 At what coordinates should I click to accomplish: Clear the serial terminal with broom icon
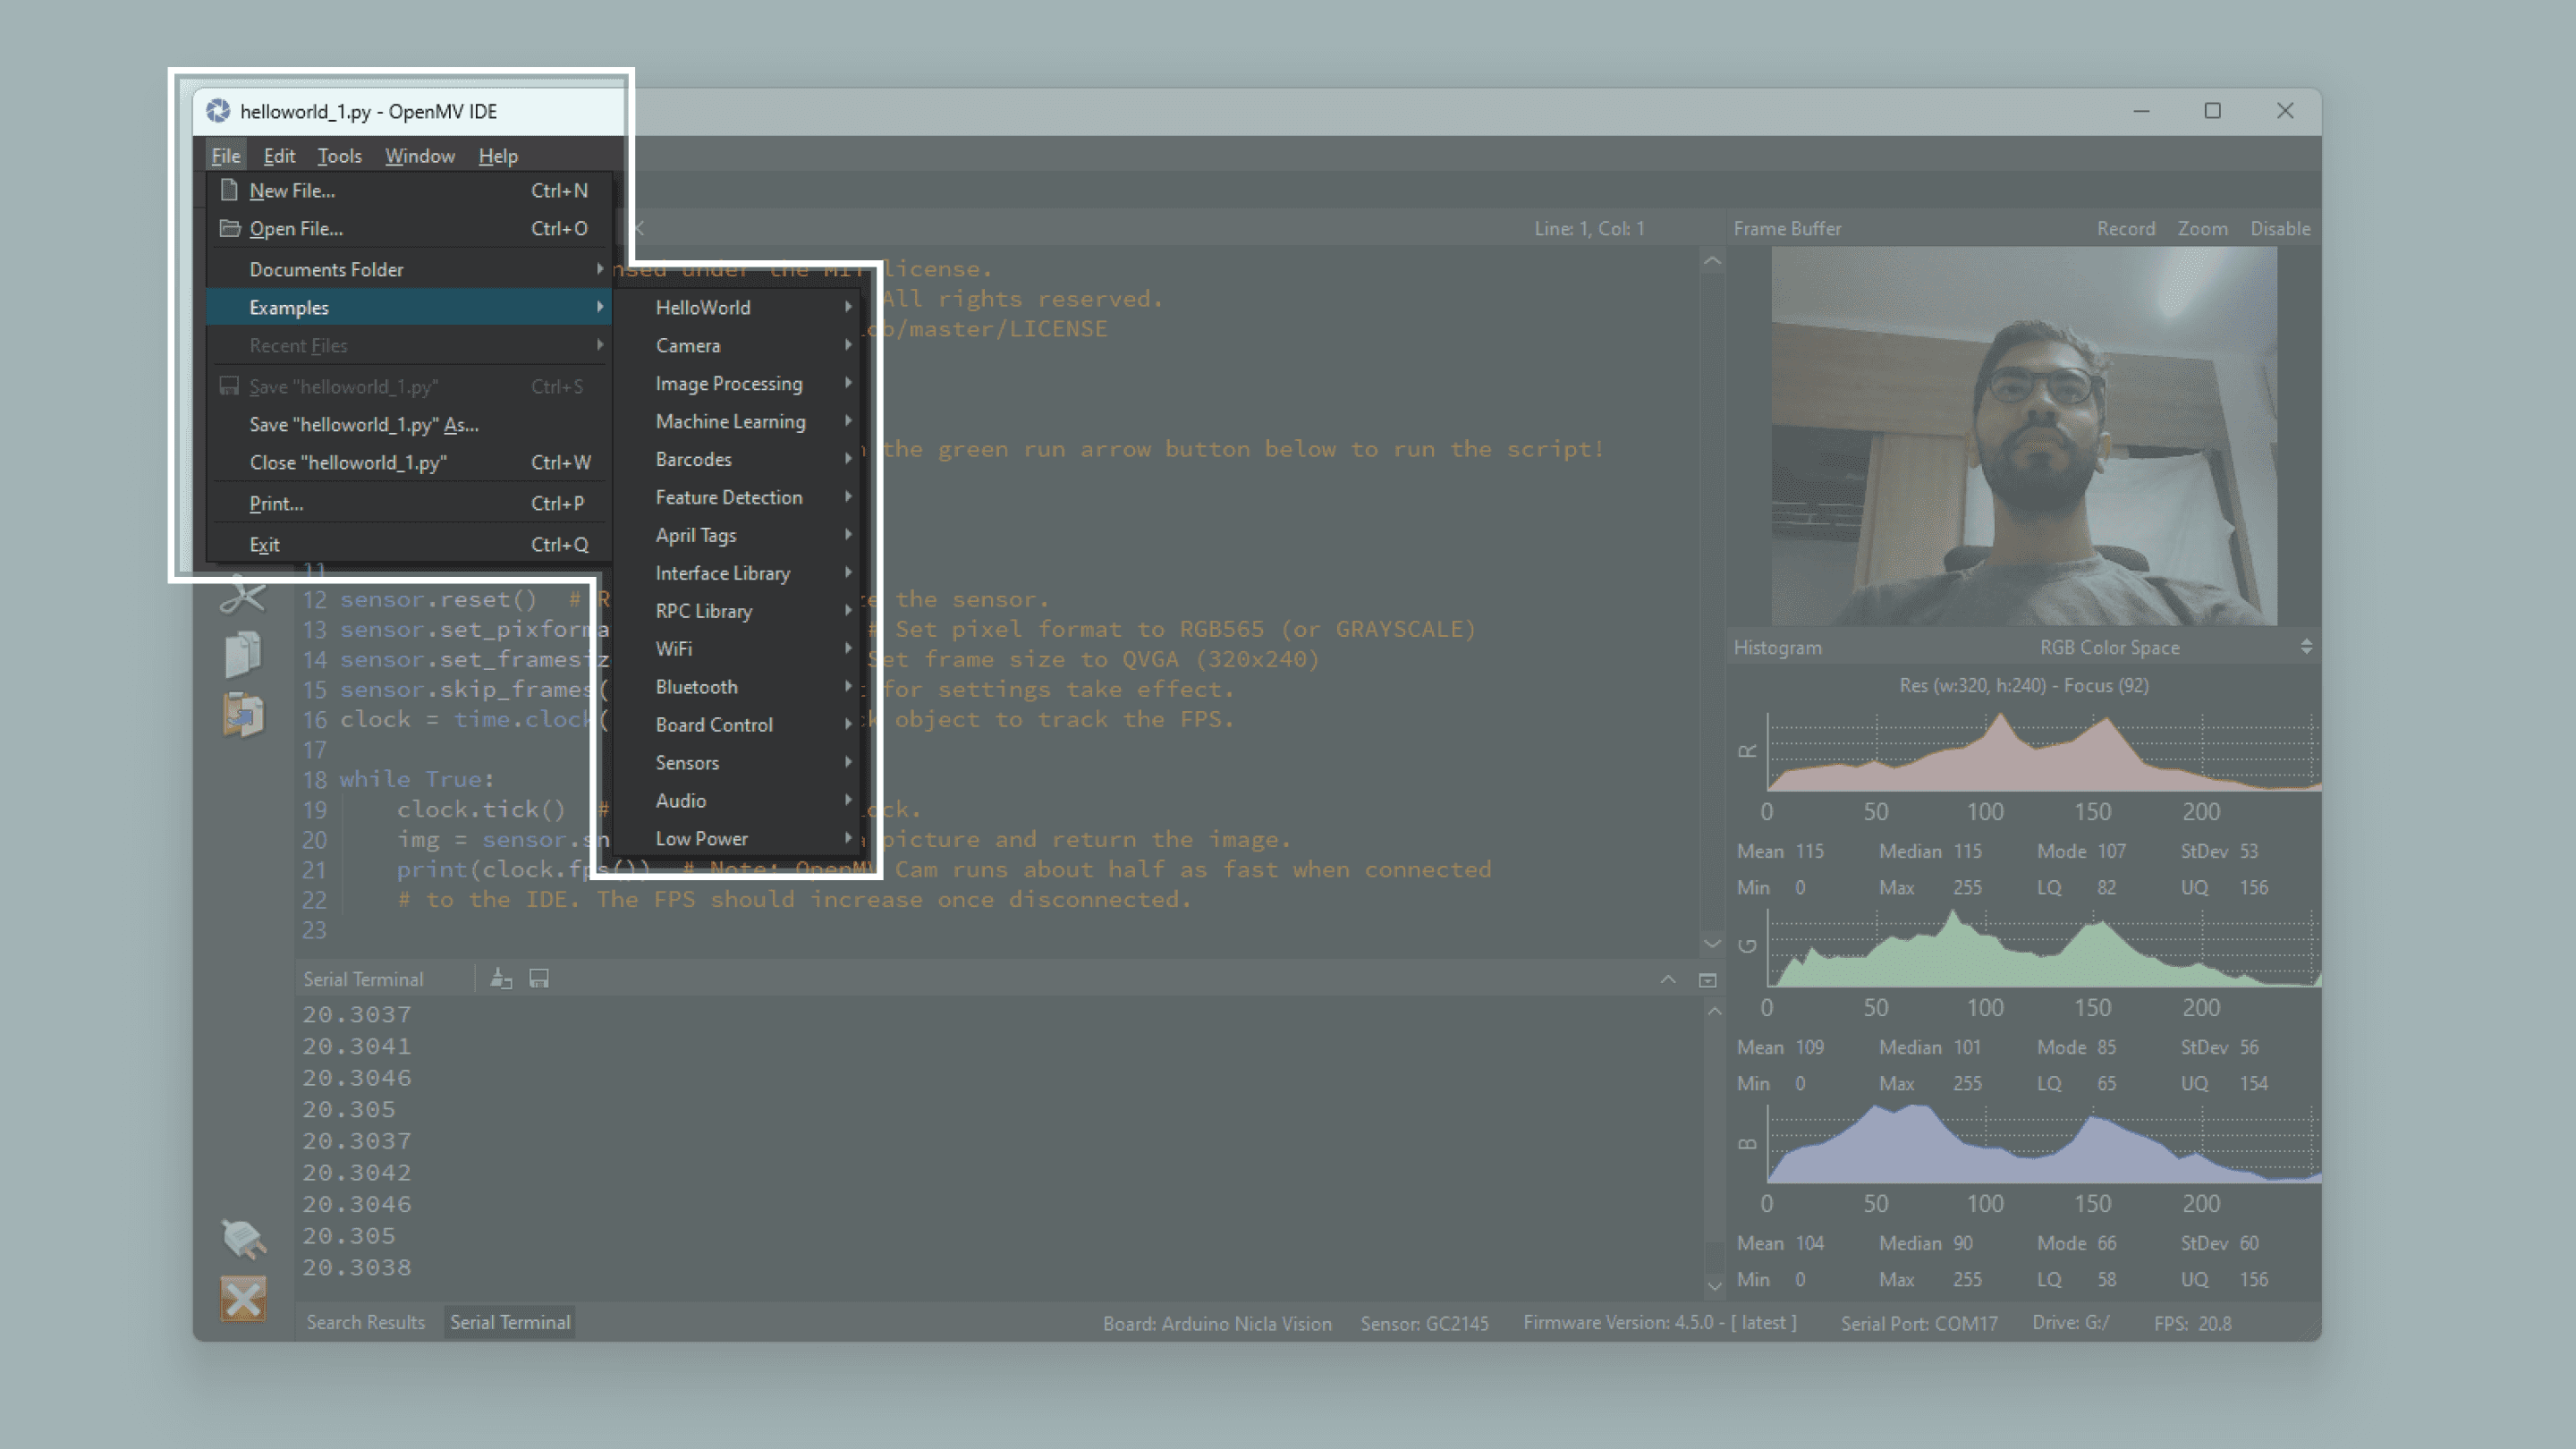[501, 979]
